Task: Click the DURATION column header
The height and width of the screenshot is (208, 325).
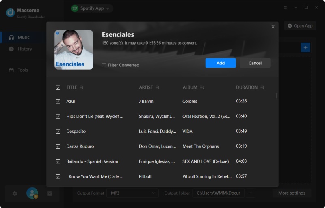Action: (247, 87)
